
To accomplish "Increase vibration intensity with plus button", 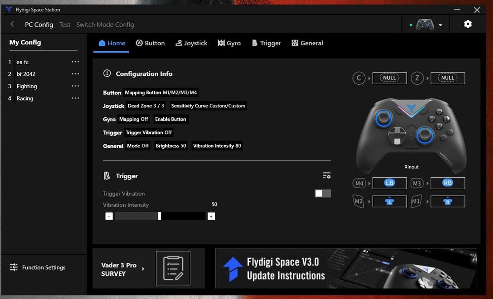I will tap(211, 216).
